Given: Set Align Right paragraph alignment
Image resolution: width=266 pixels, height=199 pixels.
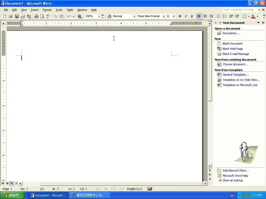Looking at the screenshot, I should point(211,16).
